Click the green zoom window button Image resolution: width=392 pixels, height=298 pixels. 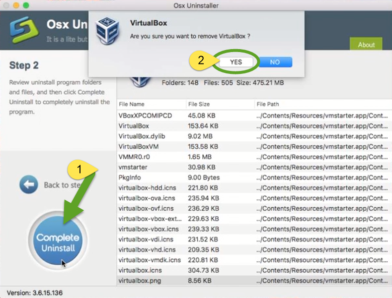[x=26, y=5]
